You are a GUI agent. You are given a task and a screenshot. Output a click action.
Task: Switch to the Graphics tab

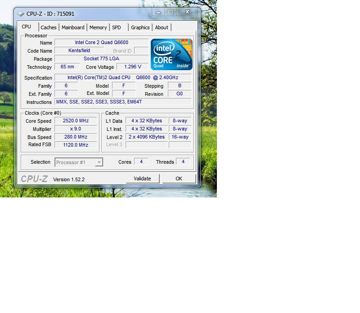[x=140, y=27]
